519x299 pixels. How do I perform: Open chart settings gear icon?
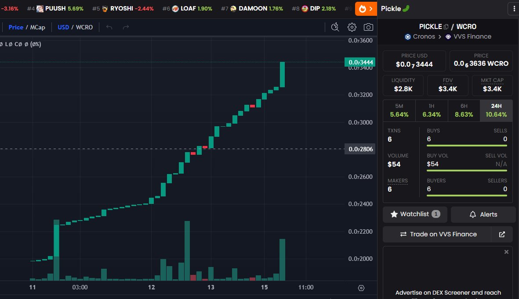(x=352, y=27)
